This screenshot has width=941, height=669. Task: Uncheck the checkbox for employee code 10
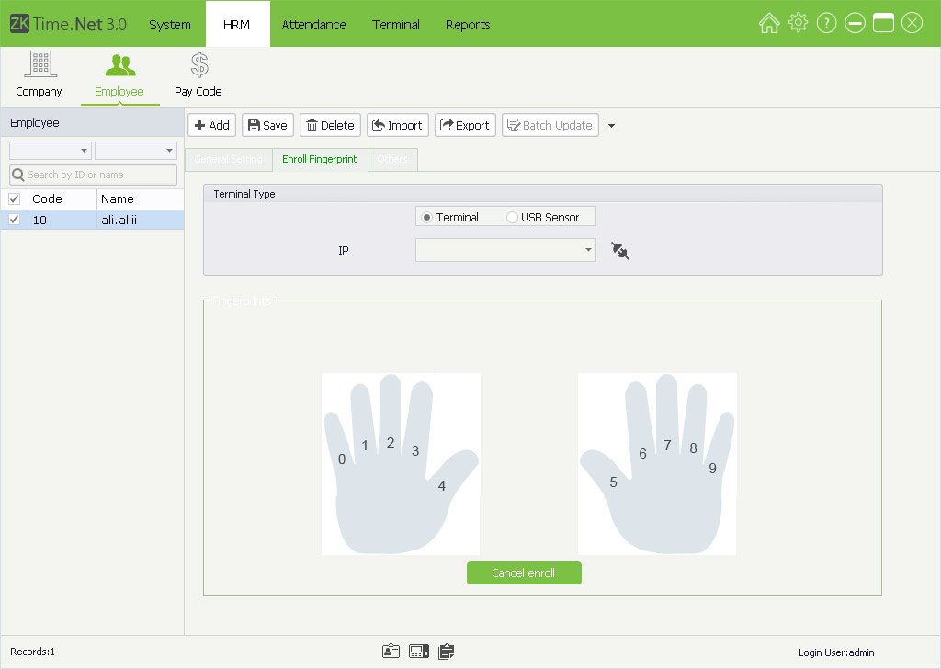tap(14, 220)
